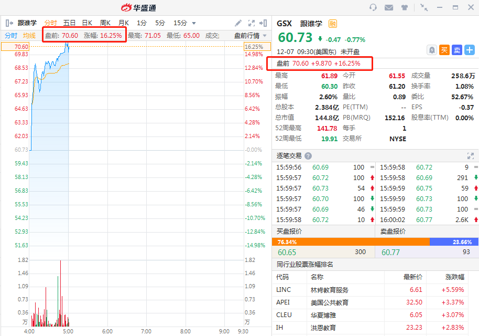Click the orange 76.34% bid ratio bar
479x336 pixels.
point(350,242)
